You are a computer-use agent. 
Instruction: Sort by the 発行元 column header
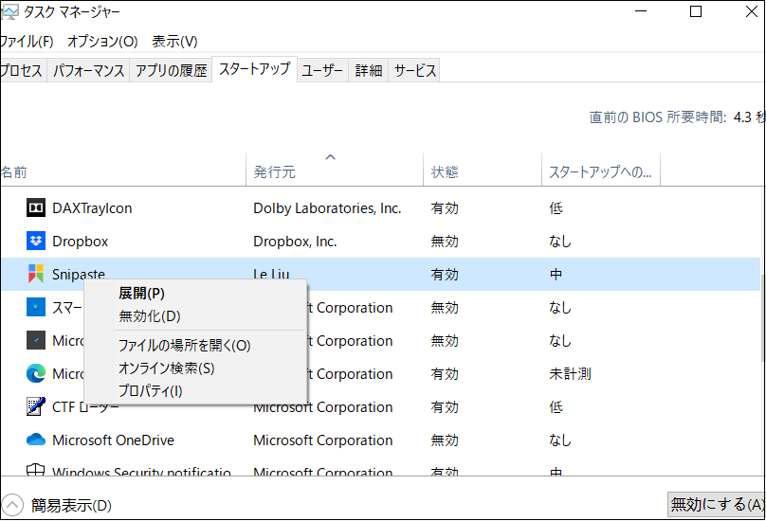point(275,172)
